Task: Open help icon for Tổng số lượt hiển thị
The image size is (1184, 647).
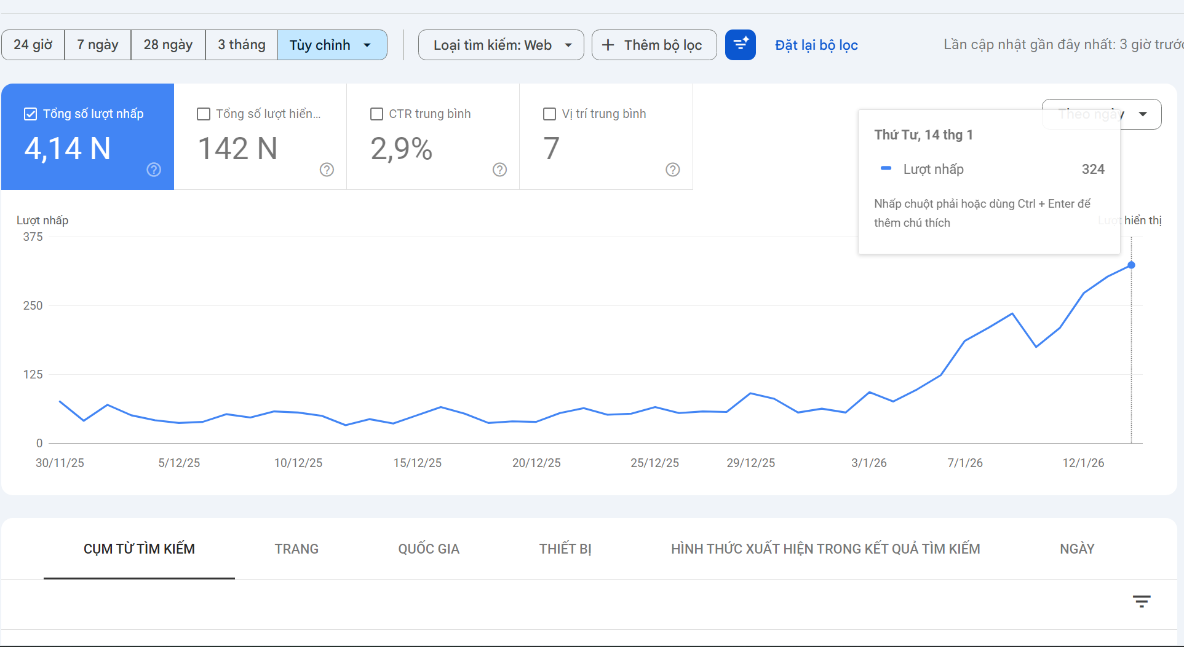Action: click(327, 170)
